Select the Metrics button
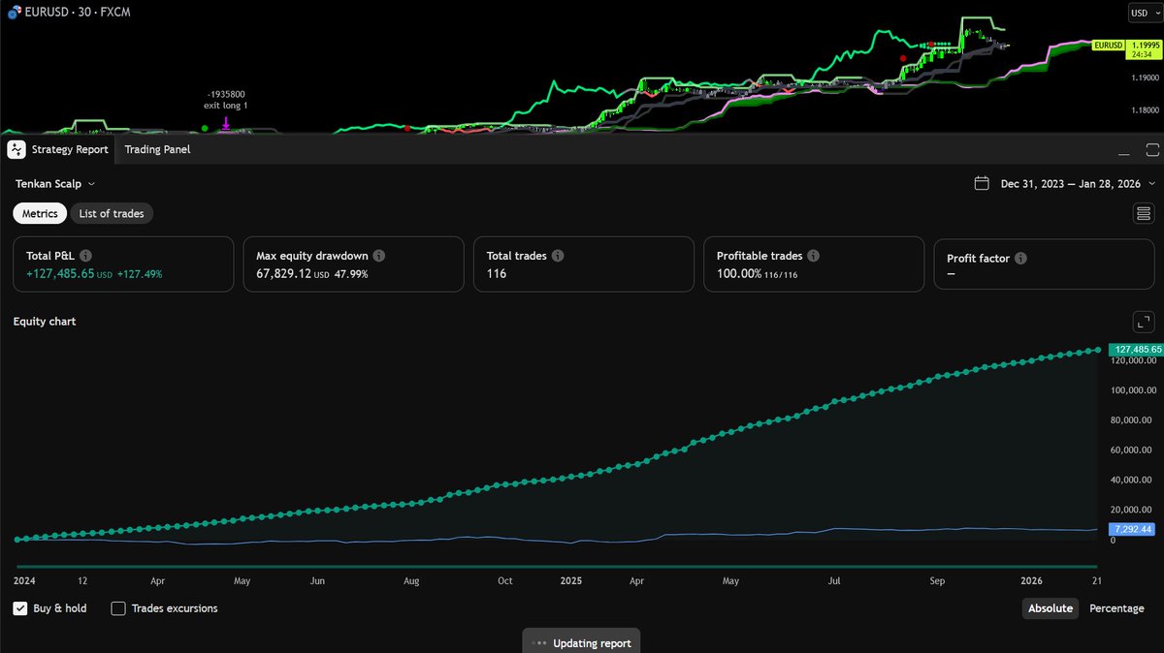Image resolution: width=1164 pixels, height=653 pixels. pyautogui.click(x=39, y=213)
